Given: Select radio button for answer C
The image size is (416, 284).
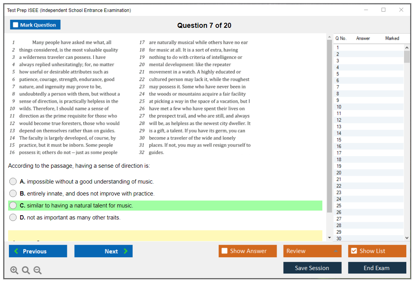Looking at the screenshot, I should click(x=13, y=206).
